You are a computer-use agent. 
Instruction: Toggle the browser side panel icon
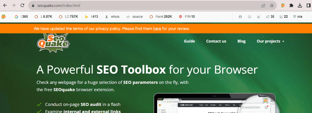[x=308, y=5]
